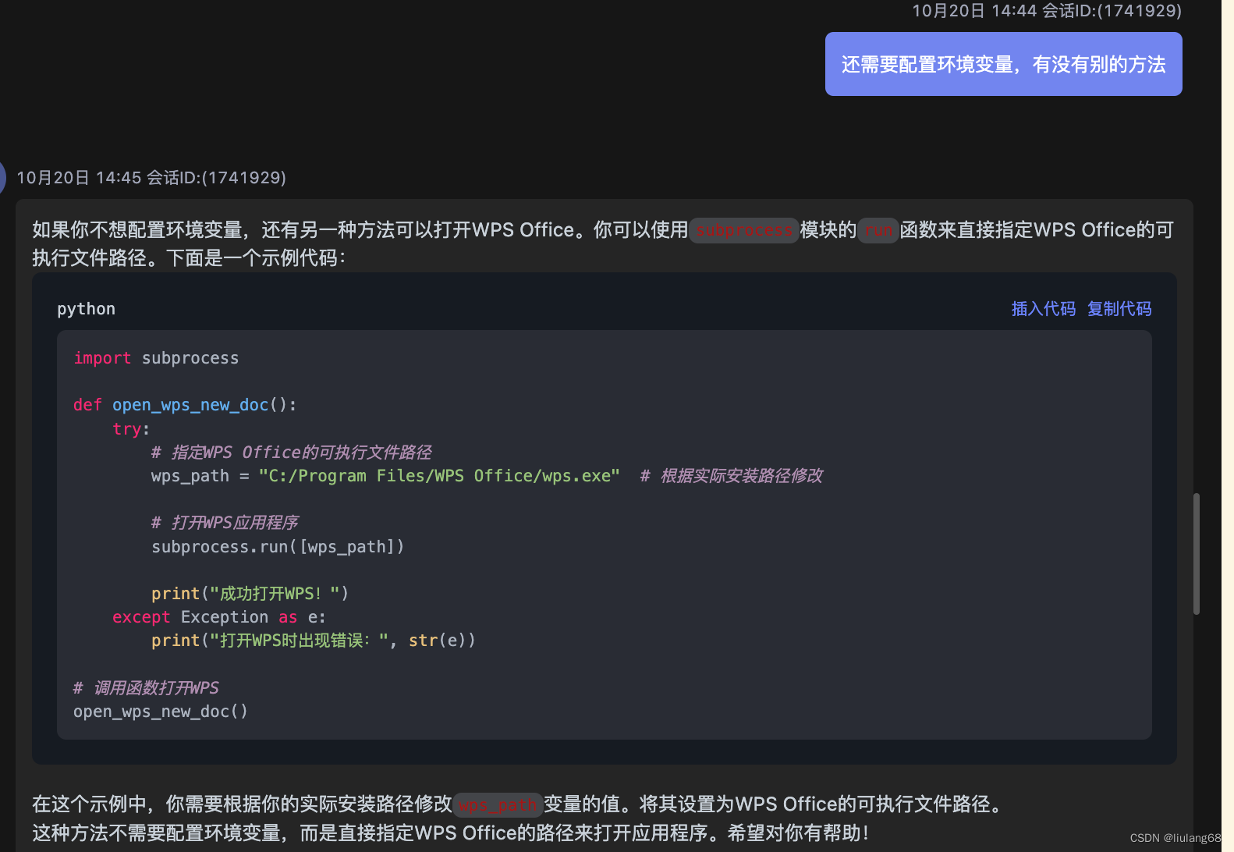The image size is (1234, 852).
Task: Click the 复制代码 link
Action: [x=1119, y=309]
